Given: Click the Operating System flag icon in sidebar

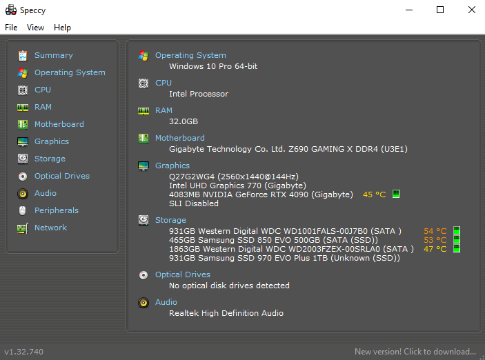Looking at the screenshot, I should [23, 72].
